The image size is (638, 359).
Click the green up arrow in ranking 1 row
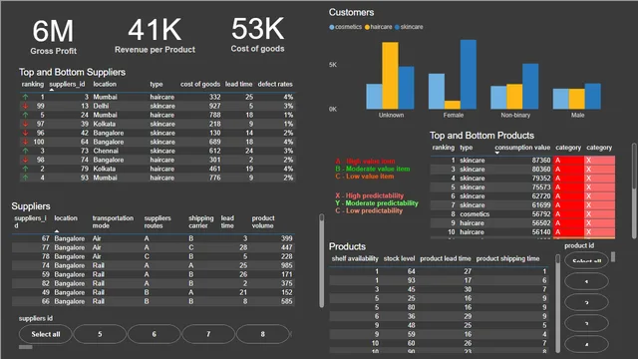26,97
